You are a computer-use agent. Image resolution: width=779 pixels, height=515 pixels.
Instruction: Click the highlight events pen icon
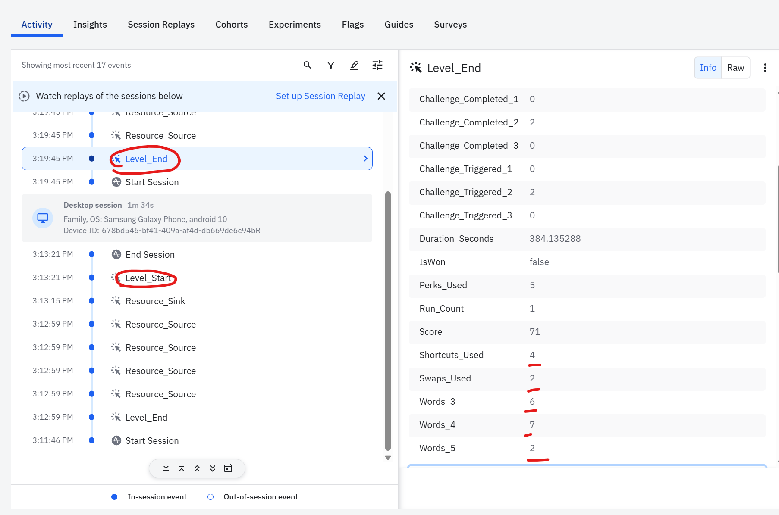[354, 65]
